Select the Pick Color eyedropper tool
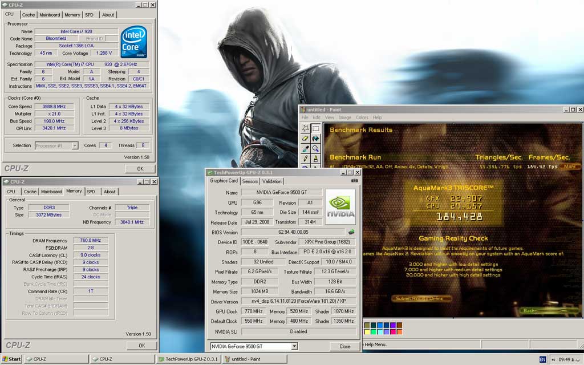Image resolution: width=584 pixels, height=365 pixels. (306, 148)
